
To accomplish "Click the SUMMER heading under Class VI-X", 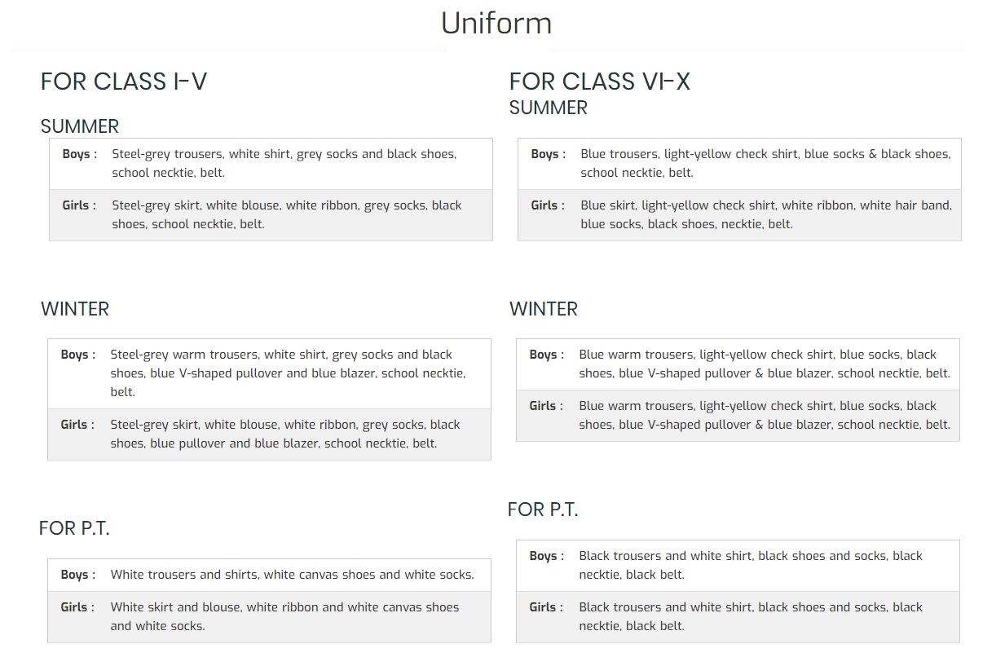I will (549, 108).
